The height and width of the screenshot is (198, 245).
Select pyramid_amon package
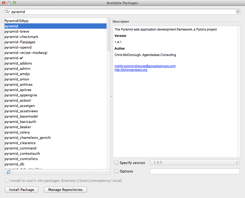click(x=55, y=79)
